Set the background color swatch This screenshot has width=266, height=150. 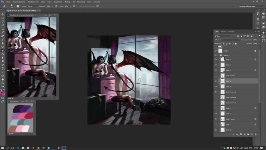(4, 94)
